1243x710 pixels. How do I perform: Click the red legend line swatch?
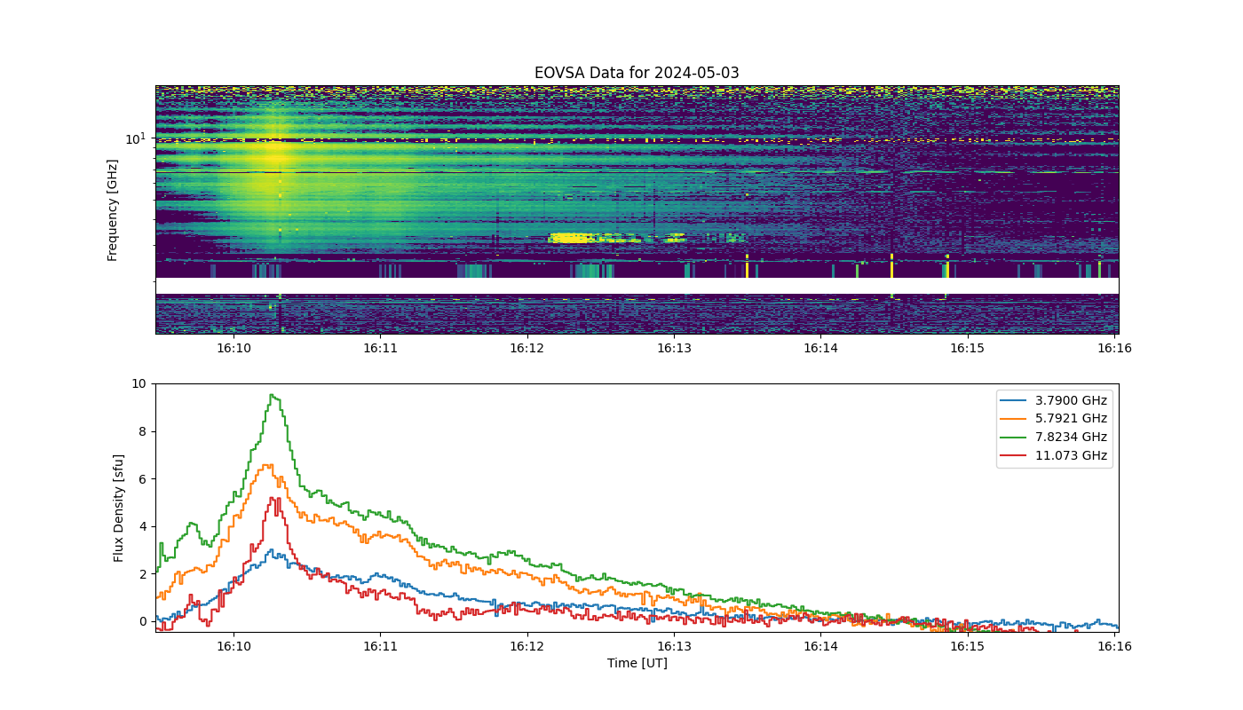click(1017, 455)
